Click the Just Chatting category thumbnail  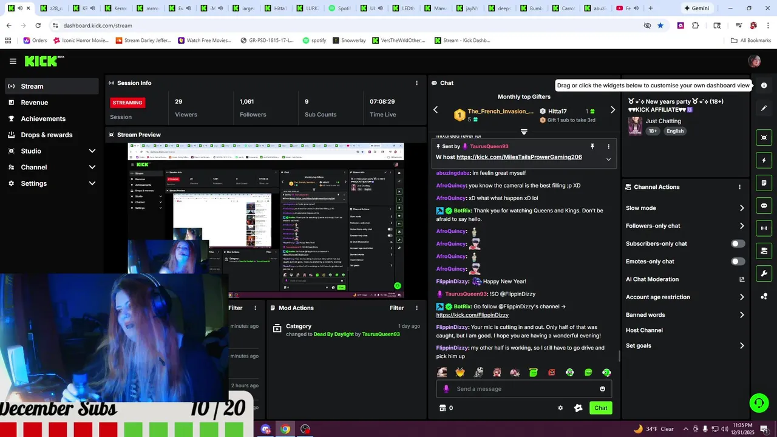(635, 126)
